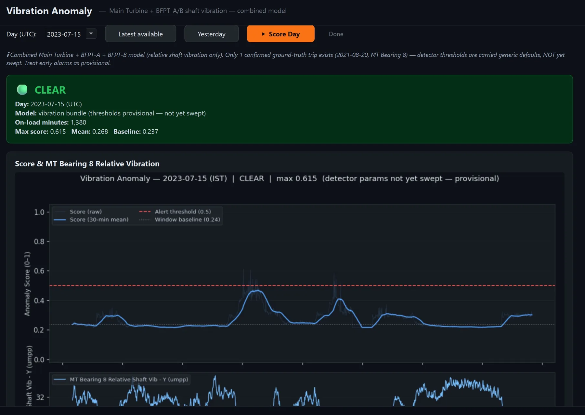Click the Alert threshold (0.5) legend entry
585x415 pixels.
tap(175, 212)
